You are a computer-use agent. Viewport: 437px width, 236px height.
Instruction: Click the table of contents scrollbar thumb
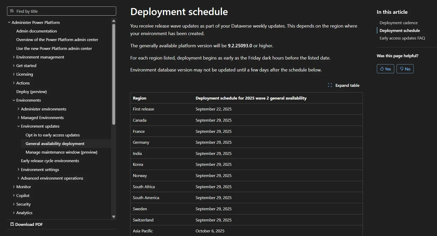114,74
